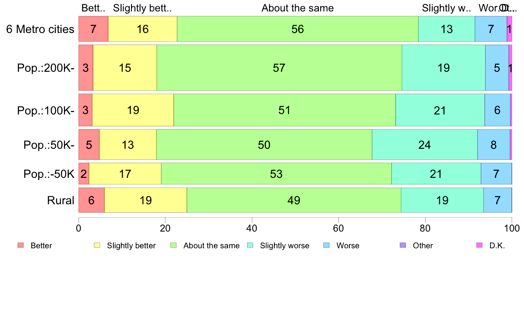
Task: Click the Pop.:-50K row label
Action: (49, 174)
